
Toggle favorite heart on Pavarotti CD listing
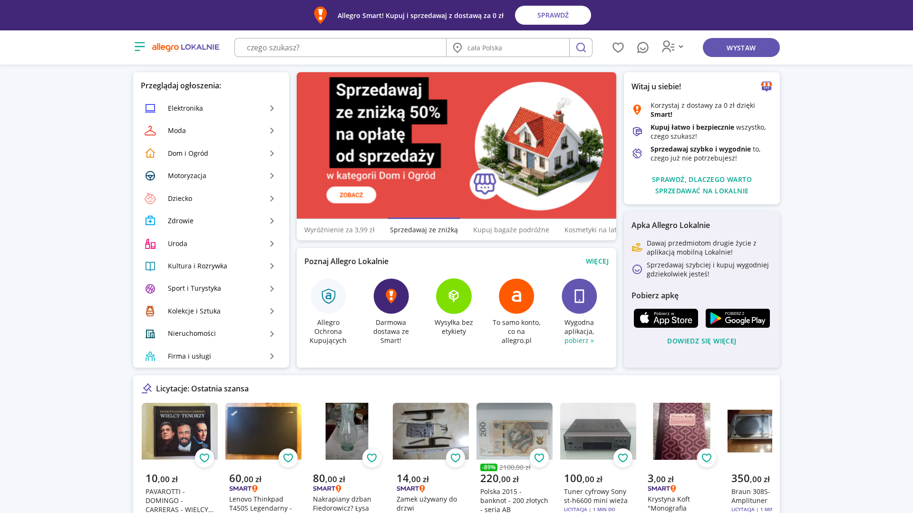pyautogui.click(x=204, y=458)
